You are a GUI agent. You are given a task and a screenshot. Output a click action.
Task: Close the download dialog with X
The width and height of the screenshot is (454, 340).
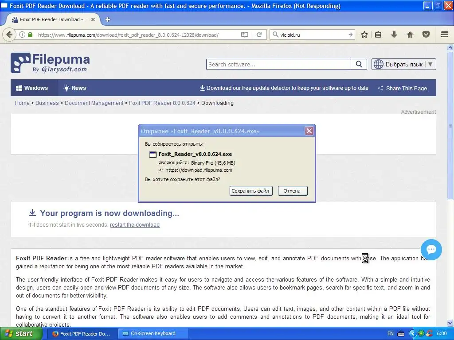(309, 131)
